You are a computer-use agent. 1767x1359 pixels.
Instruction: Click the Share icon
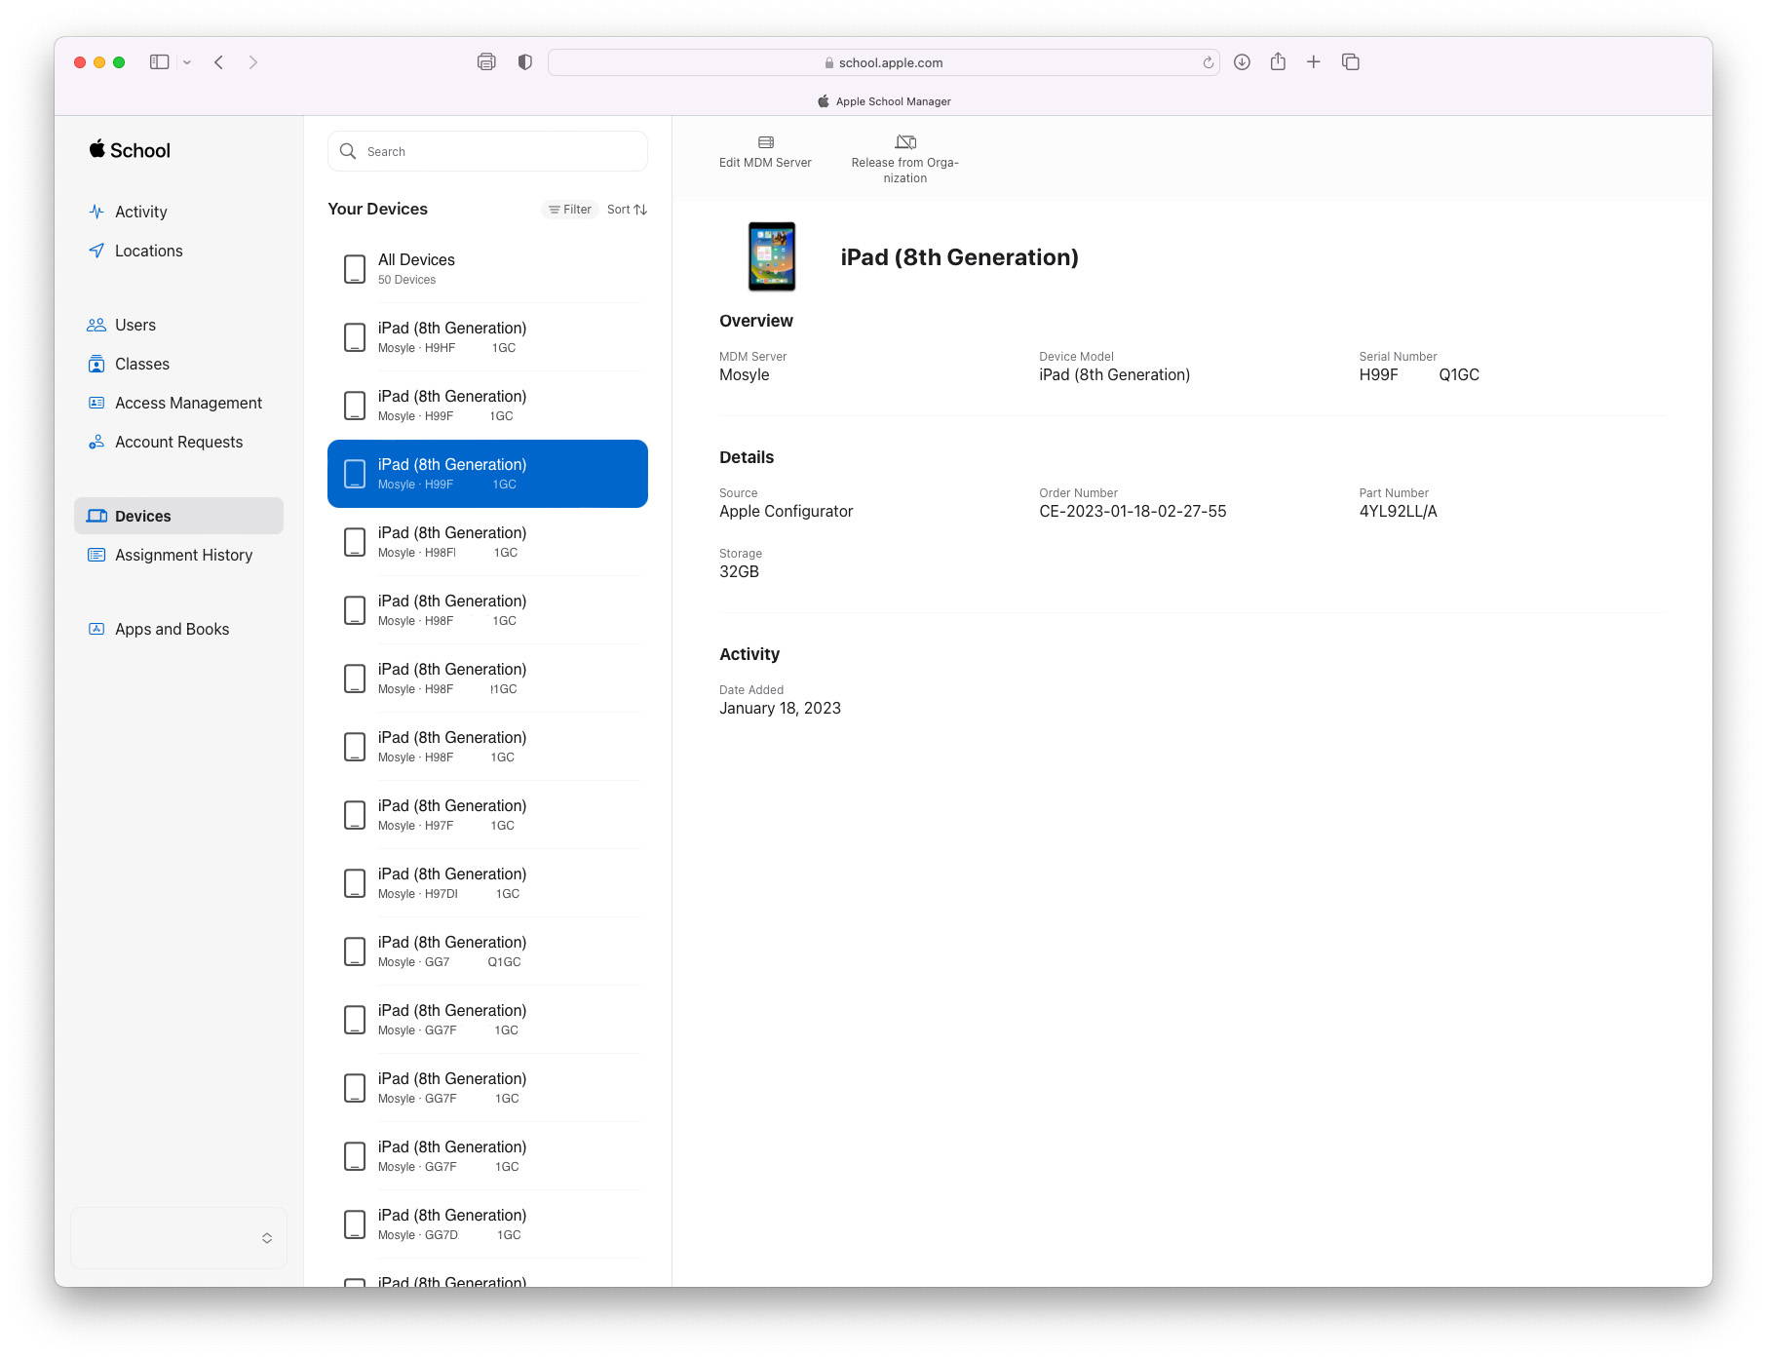click(1278, 61)
